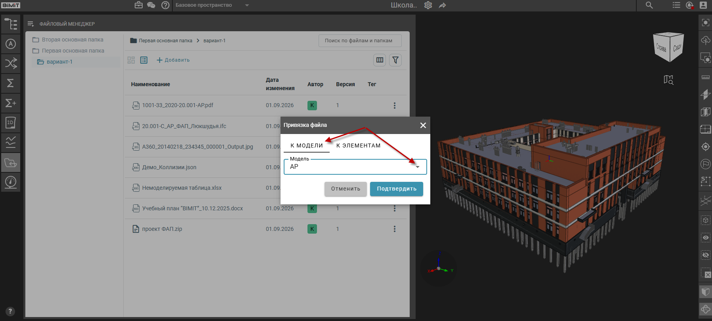Open the question mark help icon in top bar
The image size is (712, 321).
point(166,5)
